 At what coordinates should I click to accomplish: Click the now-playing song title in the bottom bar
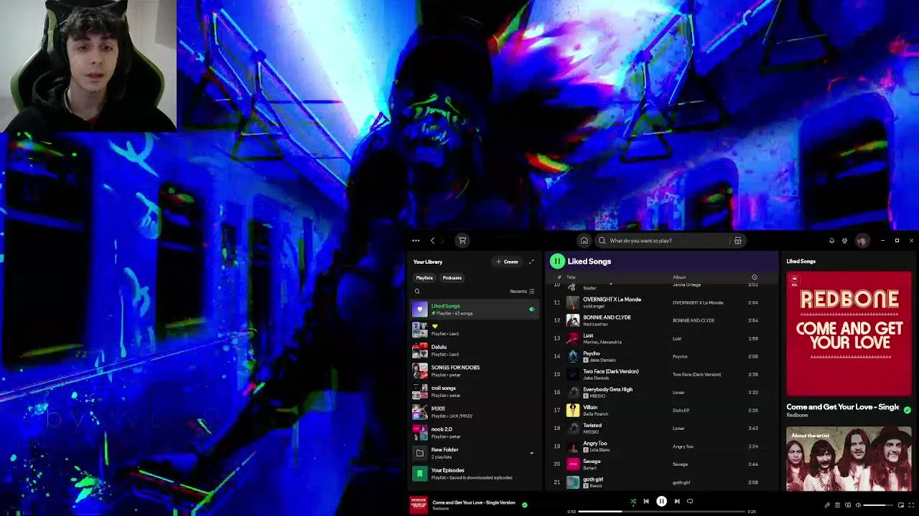(474, 502)
